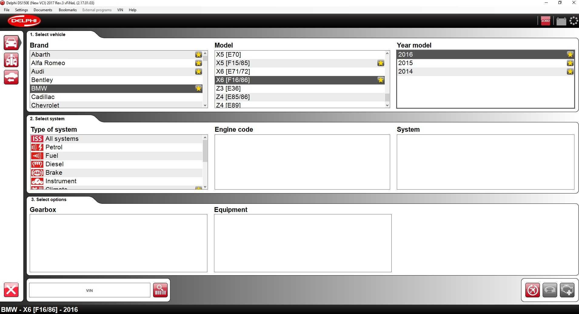Click the ABS Brake icon
The height and width of the screenshot is (314, 579).
pyautogui.click(x=37, y=173)
